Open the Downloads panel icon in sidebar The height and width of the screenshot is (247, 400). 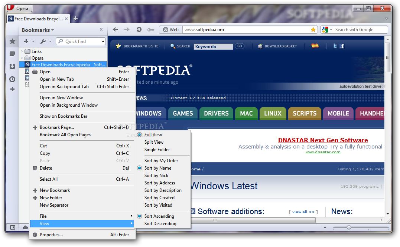coord(12,66)
